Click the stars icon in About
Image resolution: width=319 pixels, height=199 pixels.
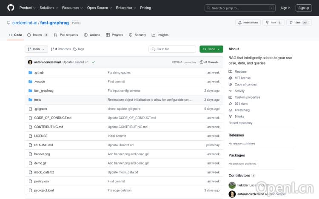click(230, 104)
